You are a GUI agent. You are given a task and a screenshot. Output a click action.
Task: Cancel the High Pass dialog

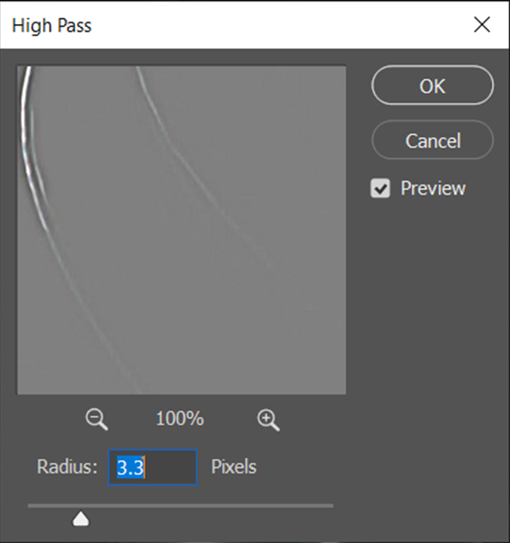pyautogui.click(x=432, y=140)
